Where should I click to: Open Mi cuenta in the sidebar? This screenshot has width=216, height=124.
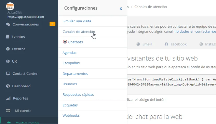23,111
